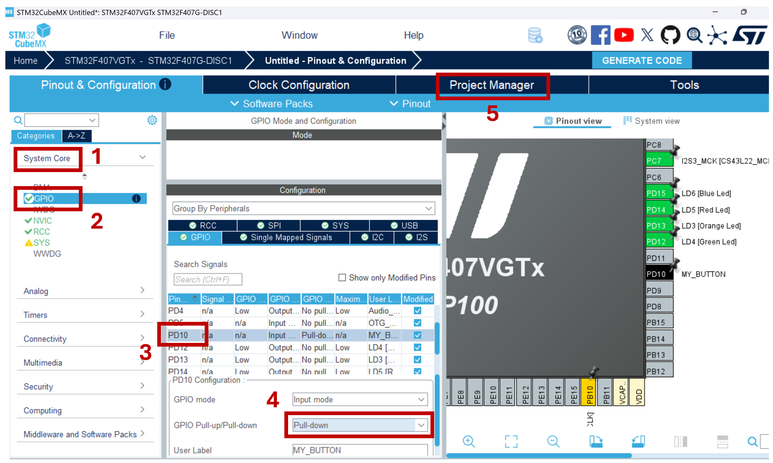Click the globe search icon in the top bar
Viewport: 773px width, 463px height.
694,35
